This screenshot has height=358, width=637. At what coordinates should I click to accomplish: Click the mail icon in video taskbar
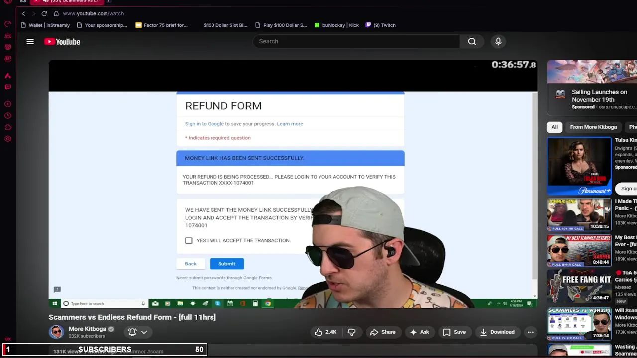tap(155, 303)
